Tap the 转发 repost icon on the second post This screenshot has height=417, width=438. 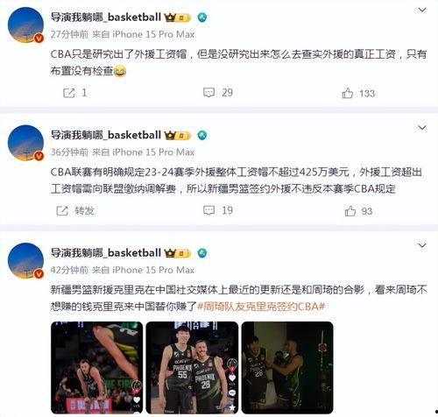click(x=62, y=210)
